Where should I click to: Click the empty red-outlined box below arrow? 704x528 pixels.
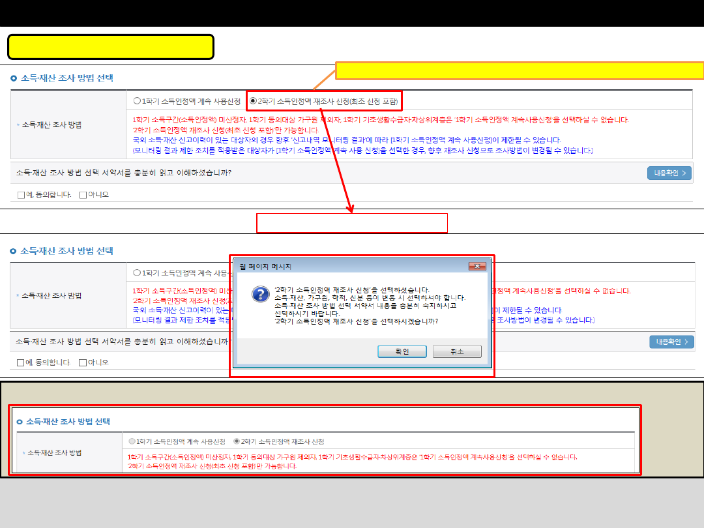tap(352, 223)
